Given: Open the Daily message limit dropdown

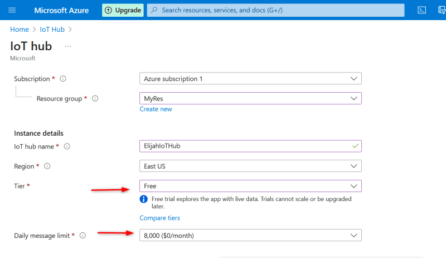Looking at the screenshot, I should [250, 236].
